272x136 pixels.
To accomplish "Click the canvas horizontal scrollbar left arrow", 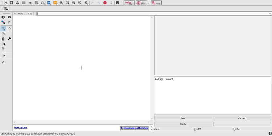I will click(15, 122).
